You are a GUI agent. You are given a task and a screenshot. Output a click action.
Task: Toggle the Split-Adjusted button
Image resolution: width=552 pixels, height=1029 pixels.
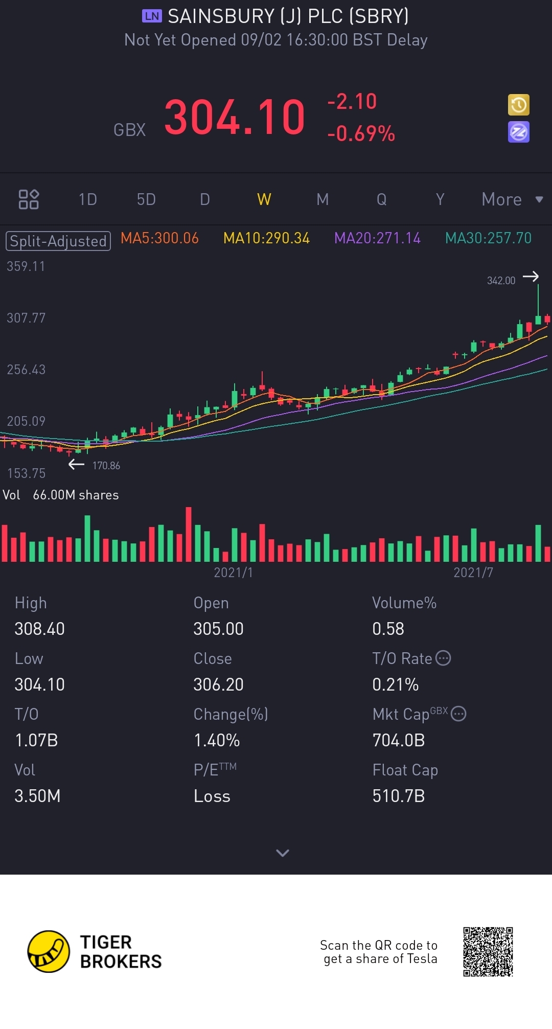[58, 241]
